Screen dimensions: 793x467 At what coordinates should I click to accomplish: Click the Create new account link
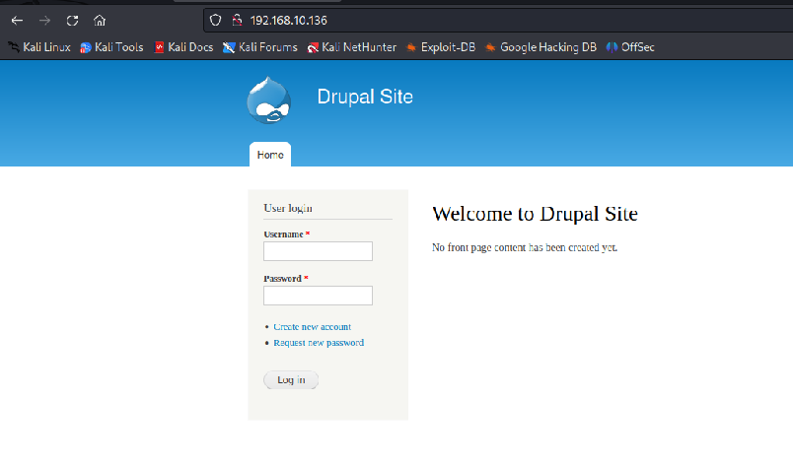tap(312, 327)
